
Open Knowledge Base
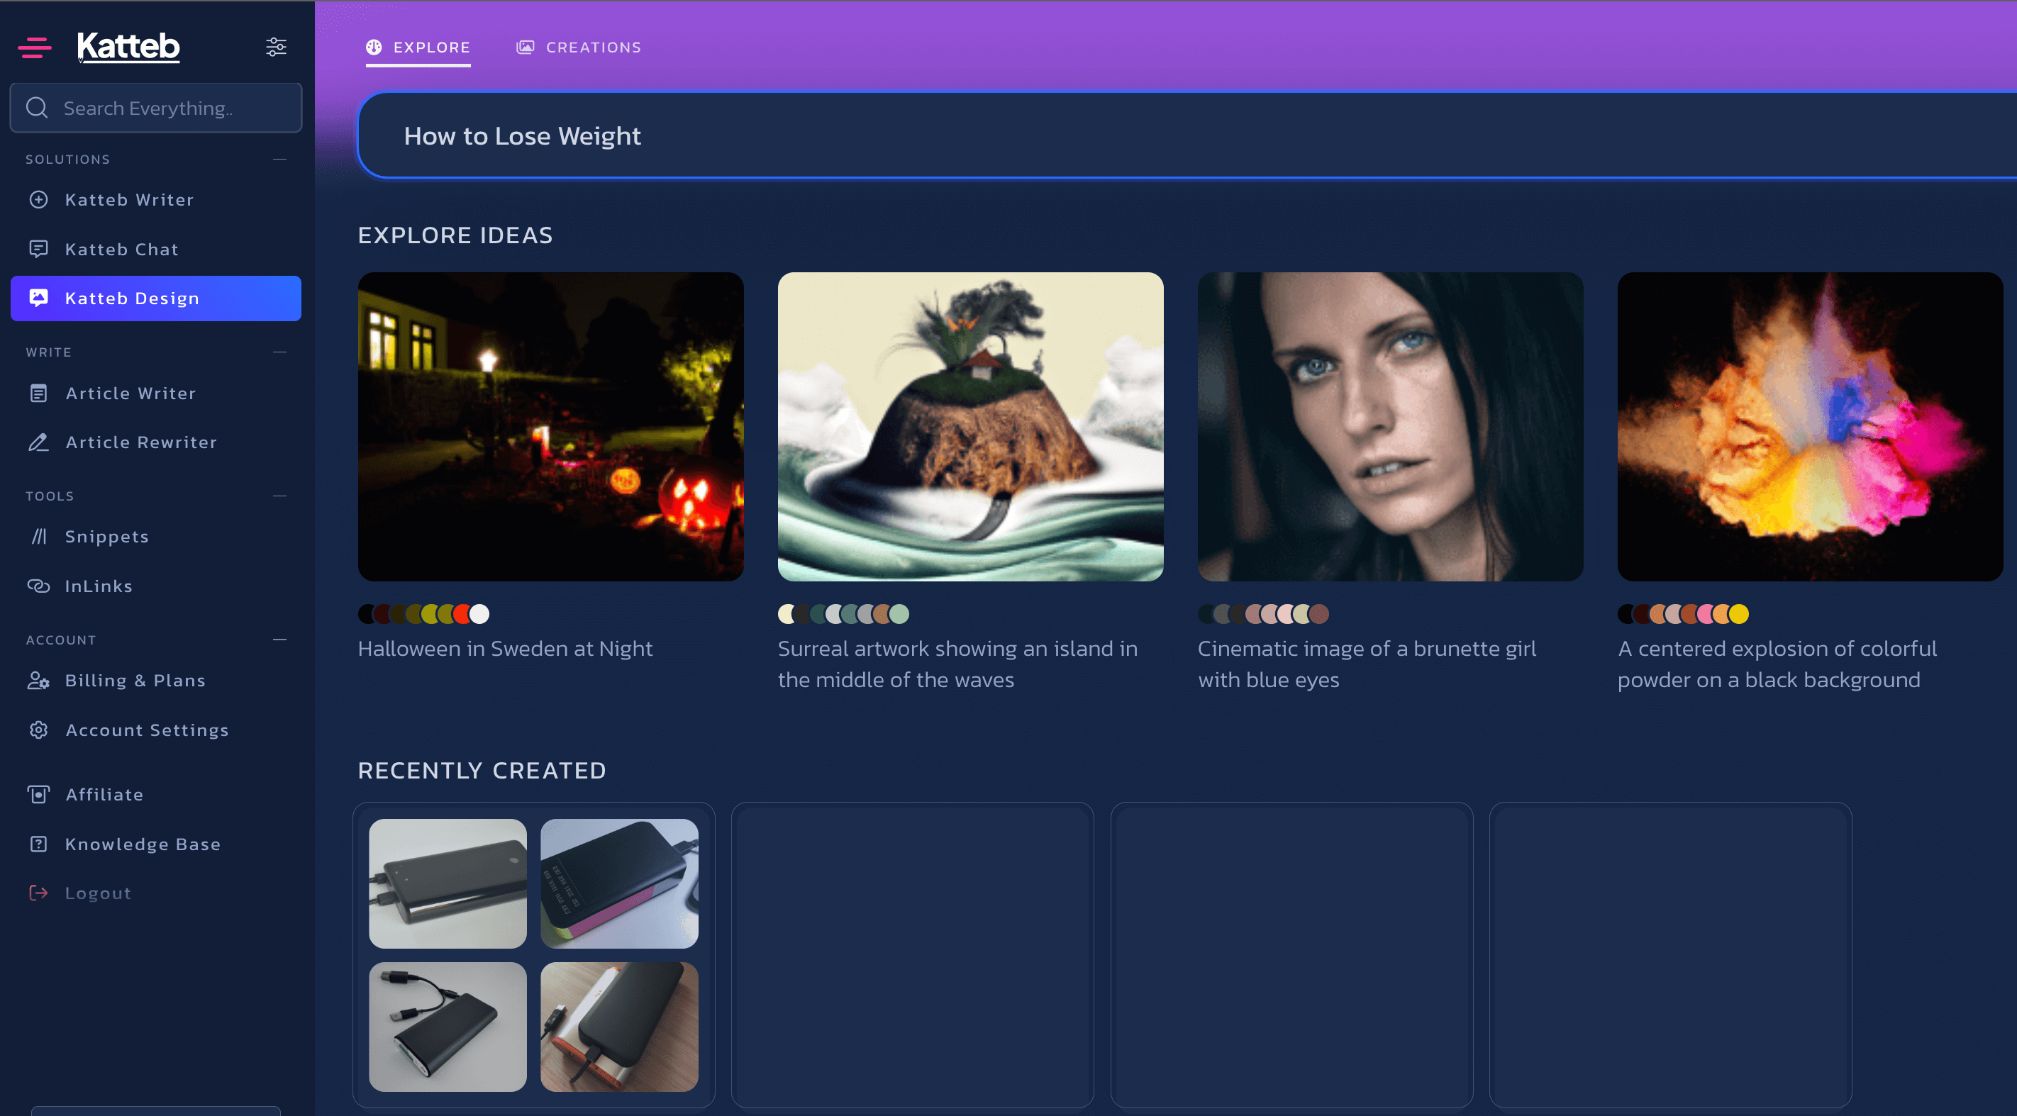pos(156,844)
